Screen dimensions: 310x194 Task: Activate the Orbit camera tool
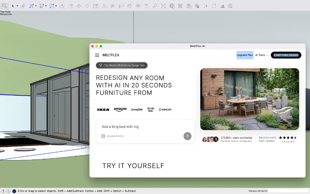pos(138,6)
